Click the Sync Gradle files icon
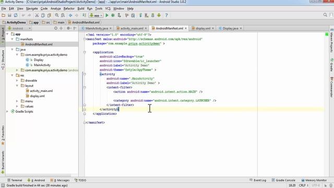334x188 pixels. pos(140,15)
